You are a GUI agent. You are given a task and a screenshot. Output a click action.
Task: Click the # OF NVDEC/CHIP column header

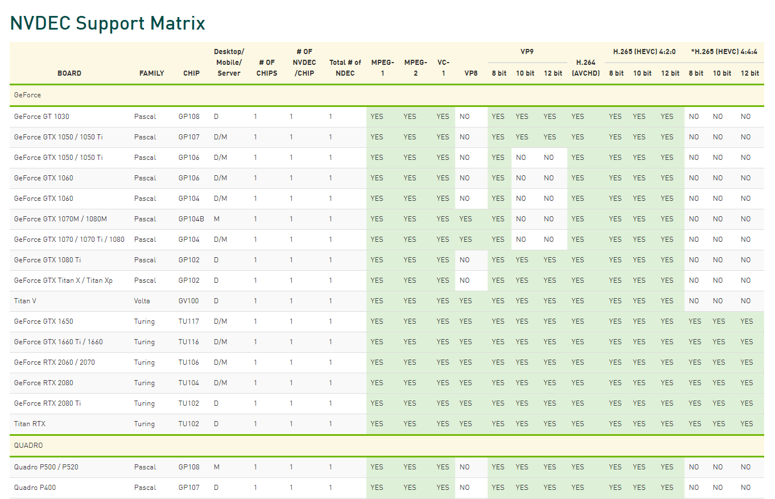coord(304,63)
